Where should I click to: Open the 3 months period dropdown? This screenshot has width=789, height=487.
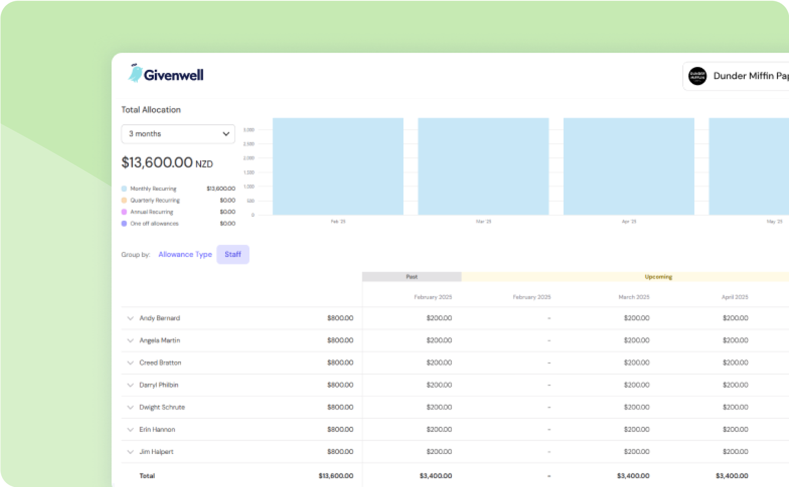click(178, 134)
